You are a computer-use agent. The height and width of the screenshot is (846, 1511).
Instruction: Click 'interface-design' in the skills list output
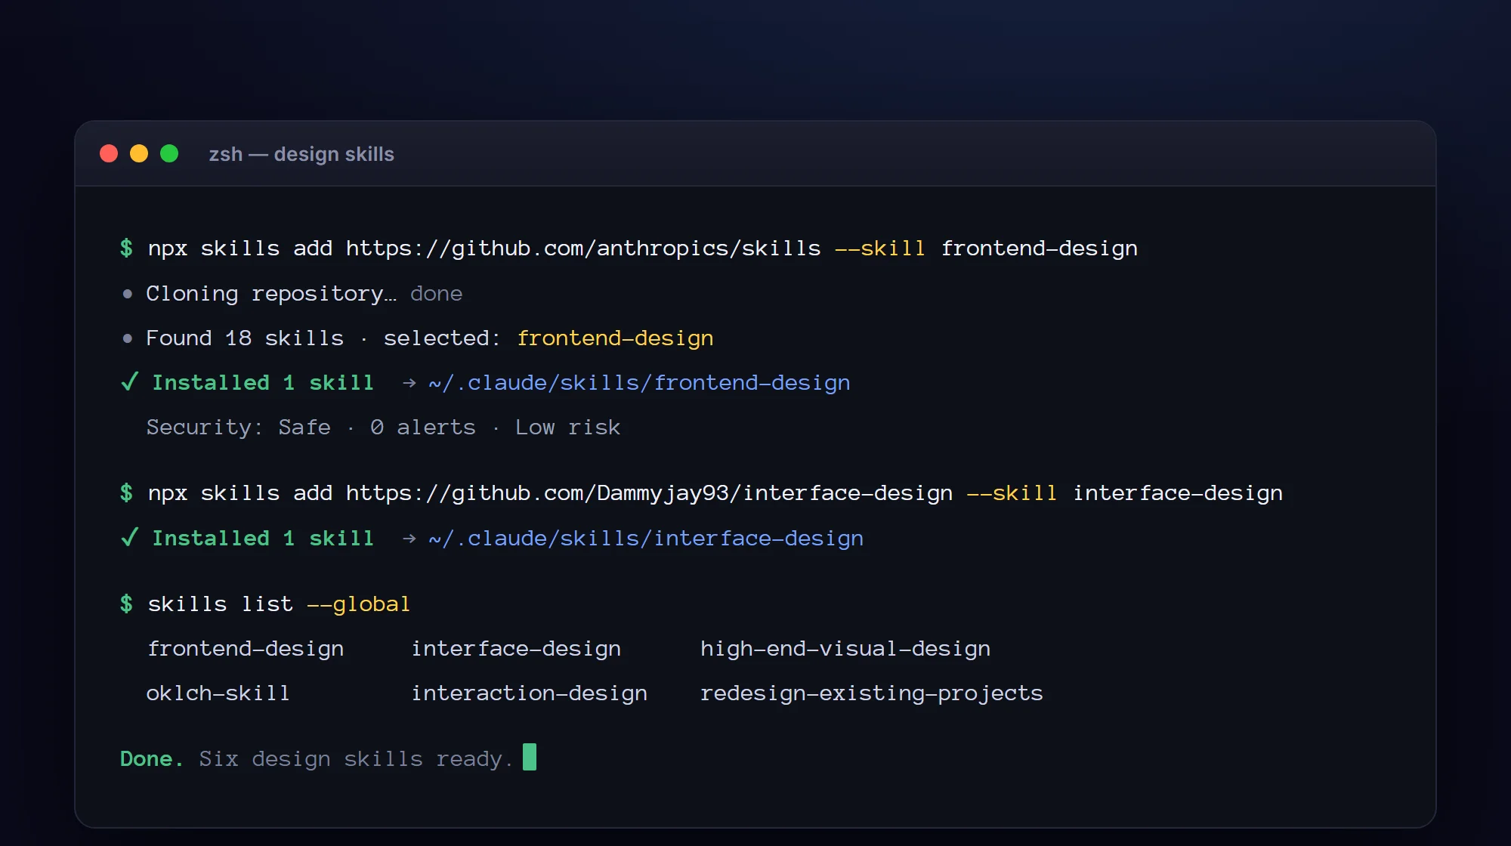516,649
